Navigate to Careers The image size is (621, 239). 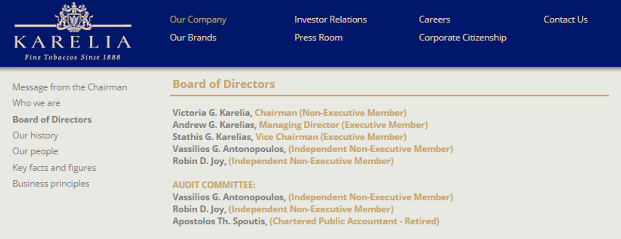pos(434,20)
